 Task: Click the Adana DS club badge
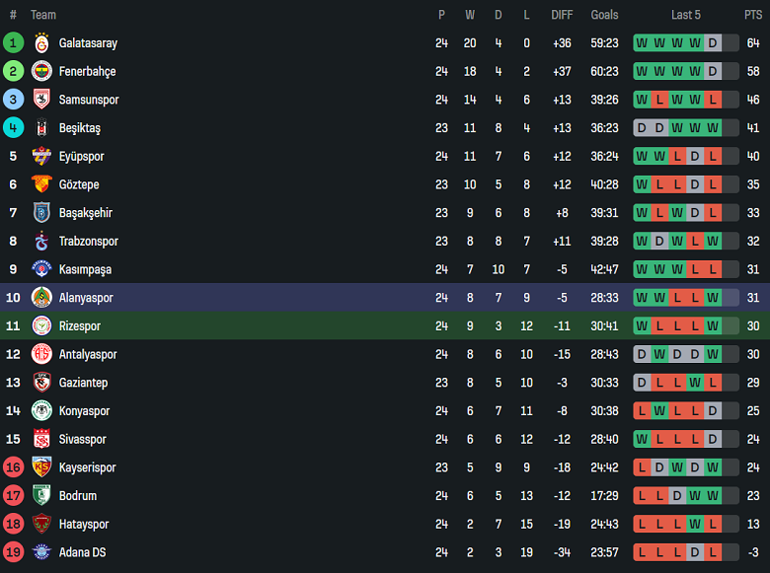click(x=41, y=552)
